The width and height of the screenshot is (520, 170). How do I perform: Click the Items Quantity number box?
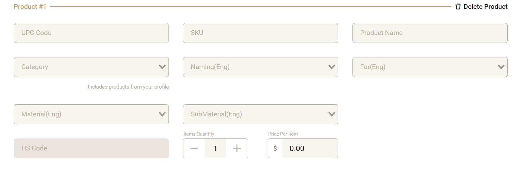click(215, 148)
